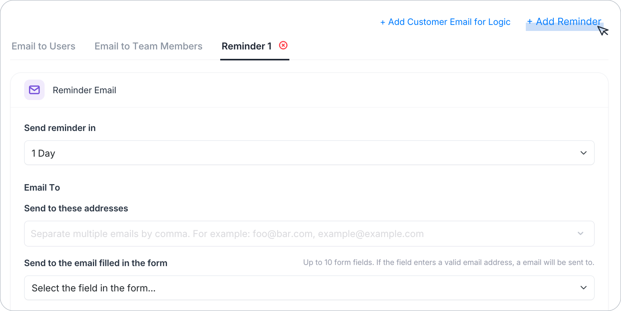The height and width of the screenshot is (311, 621).
Task: Open the 'Select the field in the form' dropdown
Action: tap(309, 288)
